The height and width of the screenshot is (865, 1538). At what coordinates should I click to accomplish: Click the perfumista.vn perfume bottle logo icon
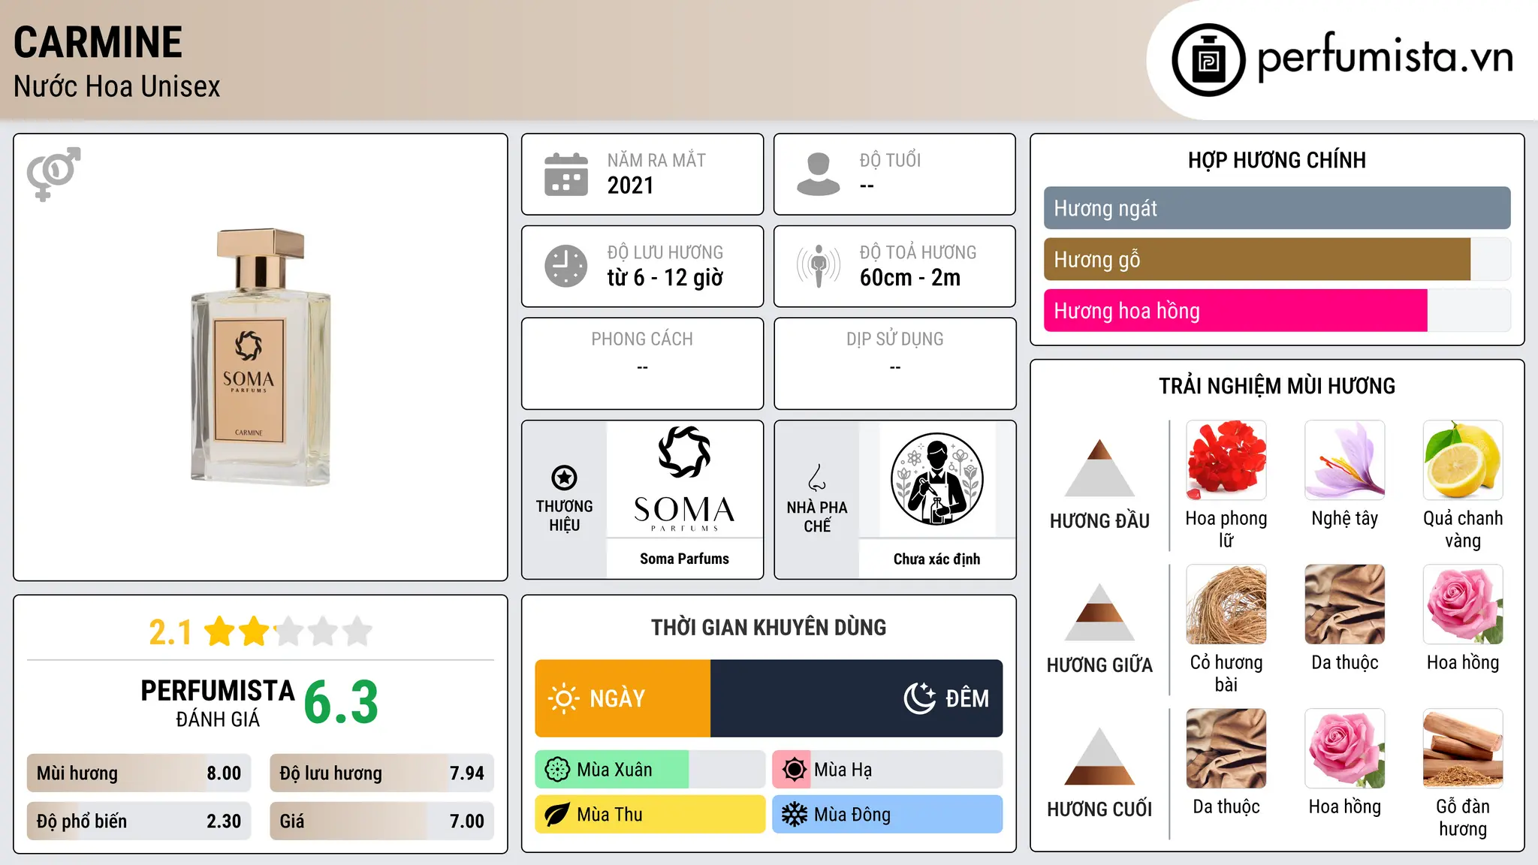(x=1208, y=60)
